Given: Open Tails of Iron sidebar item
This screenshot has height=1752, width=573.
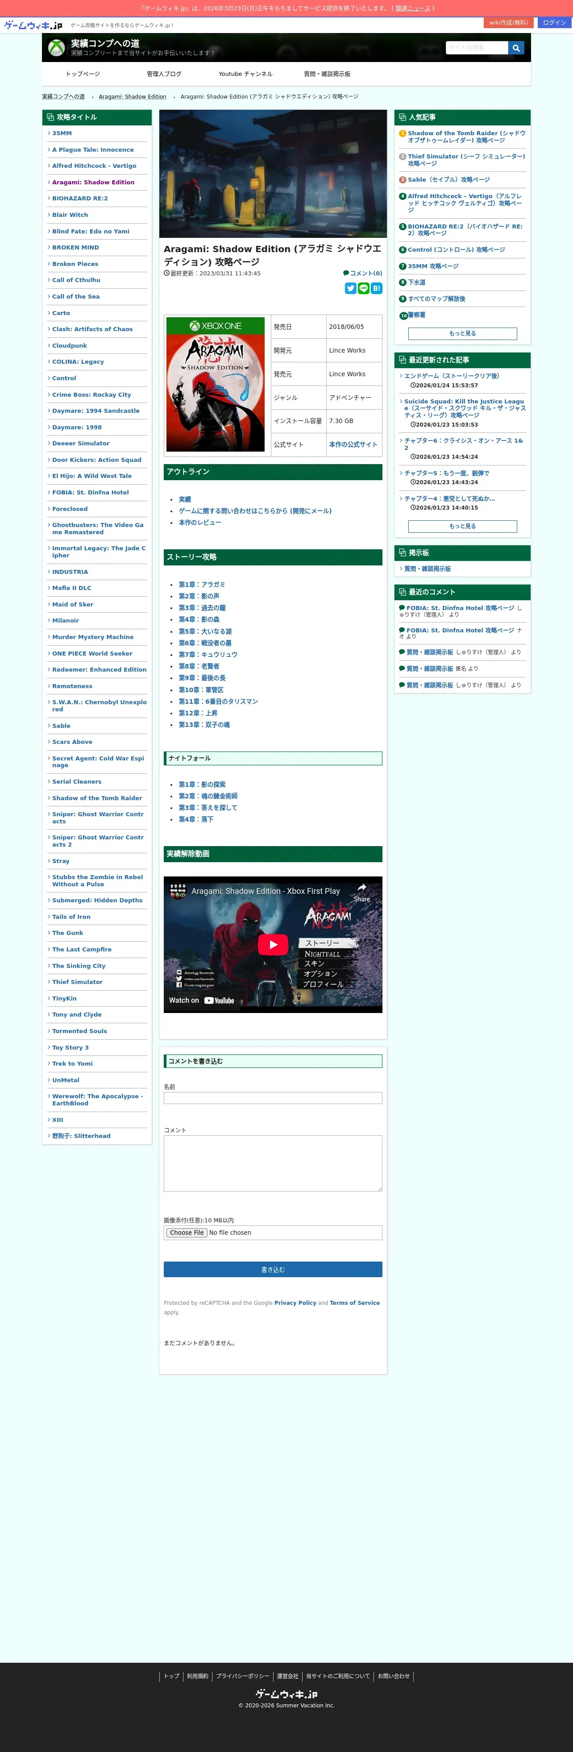Looking at the screenshot, I should pos(71,917).
